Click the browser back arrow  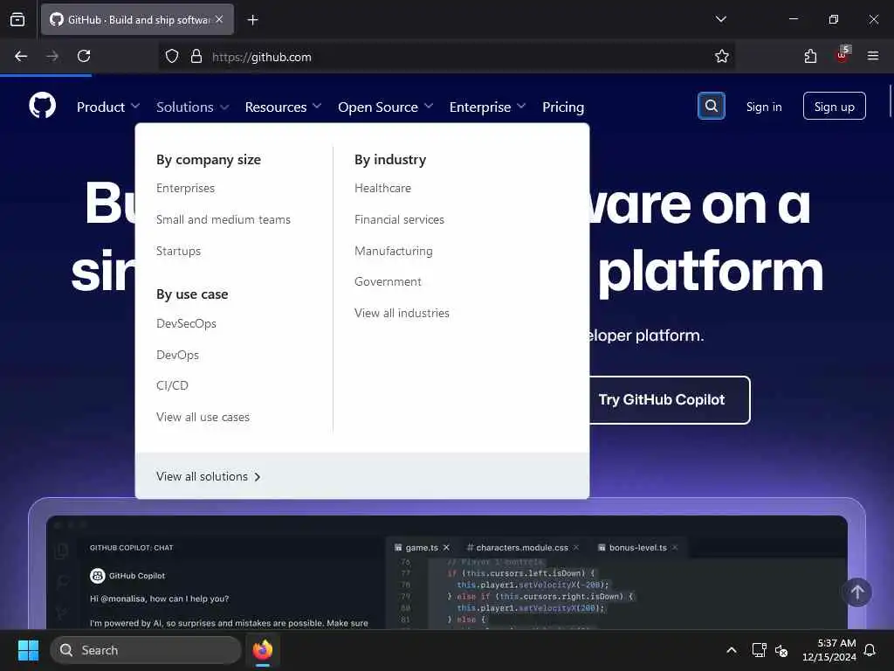point(21,56)
